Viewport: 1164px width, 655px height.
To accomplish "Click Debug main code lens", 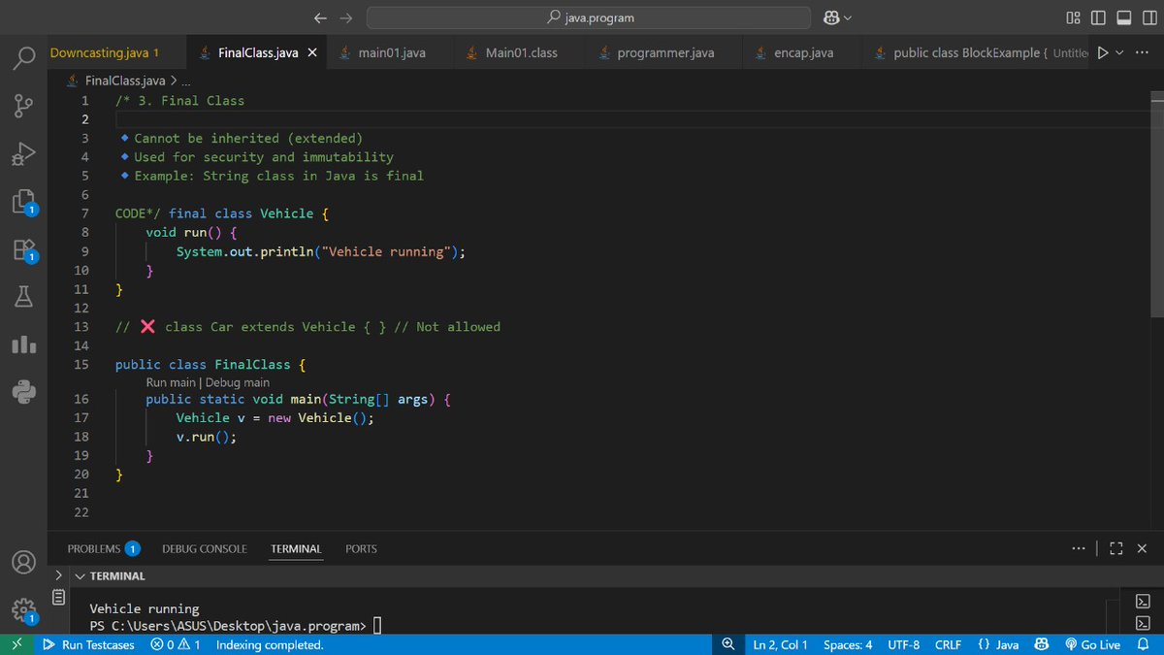I will point(237,382).
